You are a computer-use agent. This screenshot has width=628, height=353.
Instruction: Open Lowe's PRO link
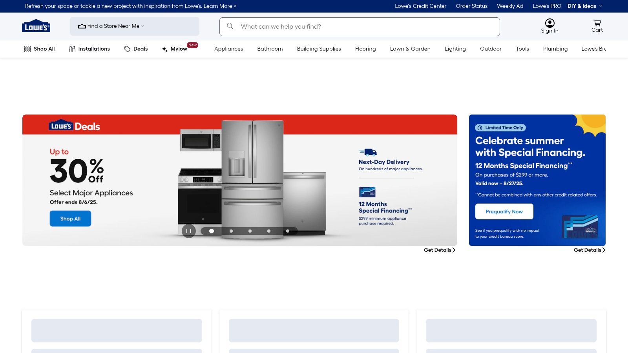547,6
